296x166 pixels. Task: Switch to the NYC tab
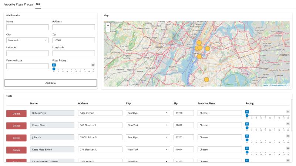(x=38, y=4)
